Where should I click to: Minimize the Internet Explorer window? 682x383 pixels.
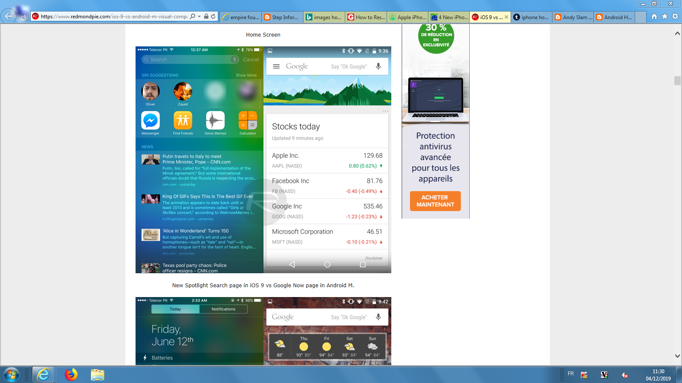(643, 4)
